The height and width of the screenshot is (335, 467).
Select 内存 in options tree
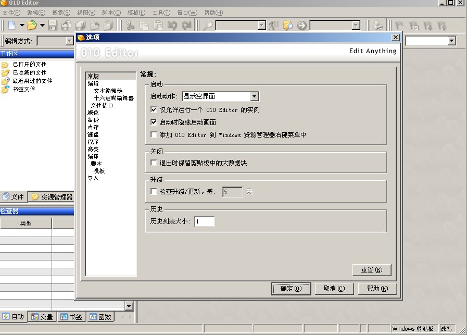click(x=93, y=127)
